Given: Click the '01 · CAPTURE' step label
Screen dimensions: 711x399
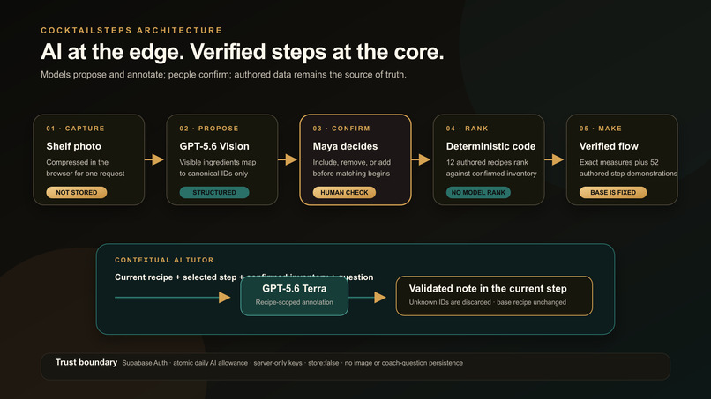Looking at the screenshot, I should [x=75, y=129].
